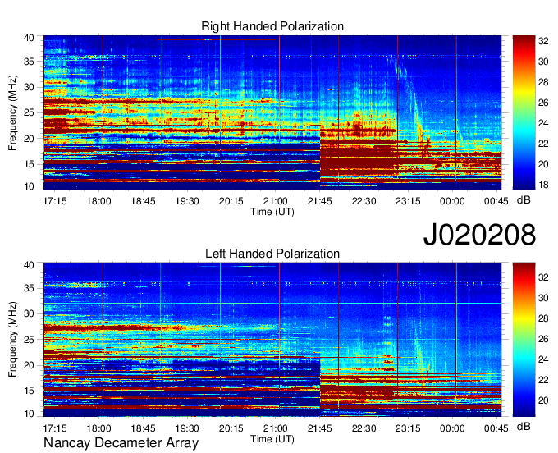
Task: Click "20:15" time tick under Left Handed plot
Action: (x=231, y=428)
